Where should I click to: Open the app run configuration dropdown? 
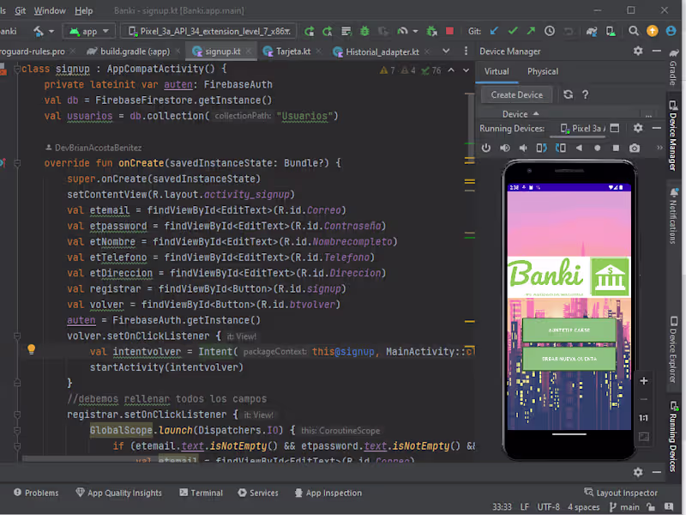click(x=89, y=31)
